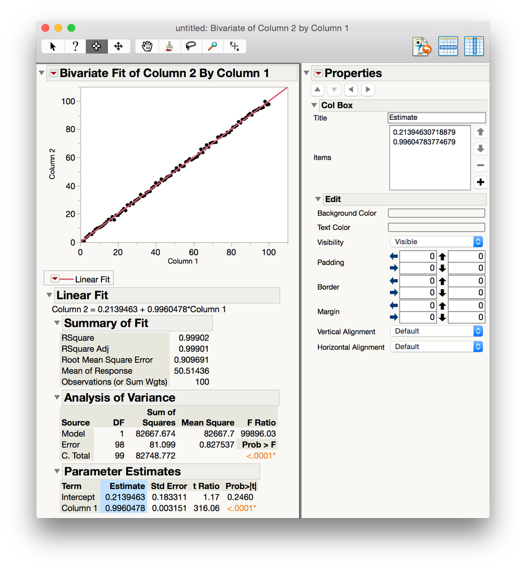Click the Intercept estimate 0.2139463

tap(125, 498)
